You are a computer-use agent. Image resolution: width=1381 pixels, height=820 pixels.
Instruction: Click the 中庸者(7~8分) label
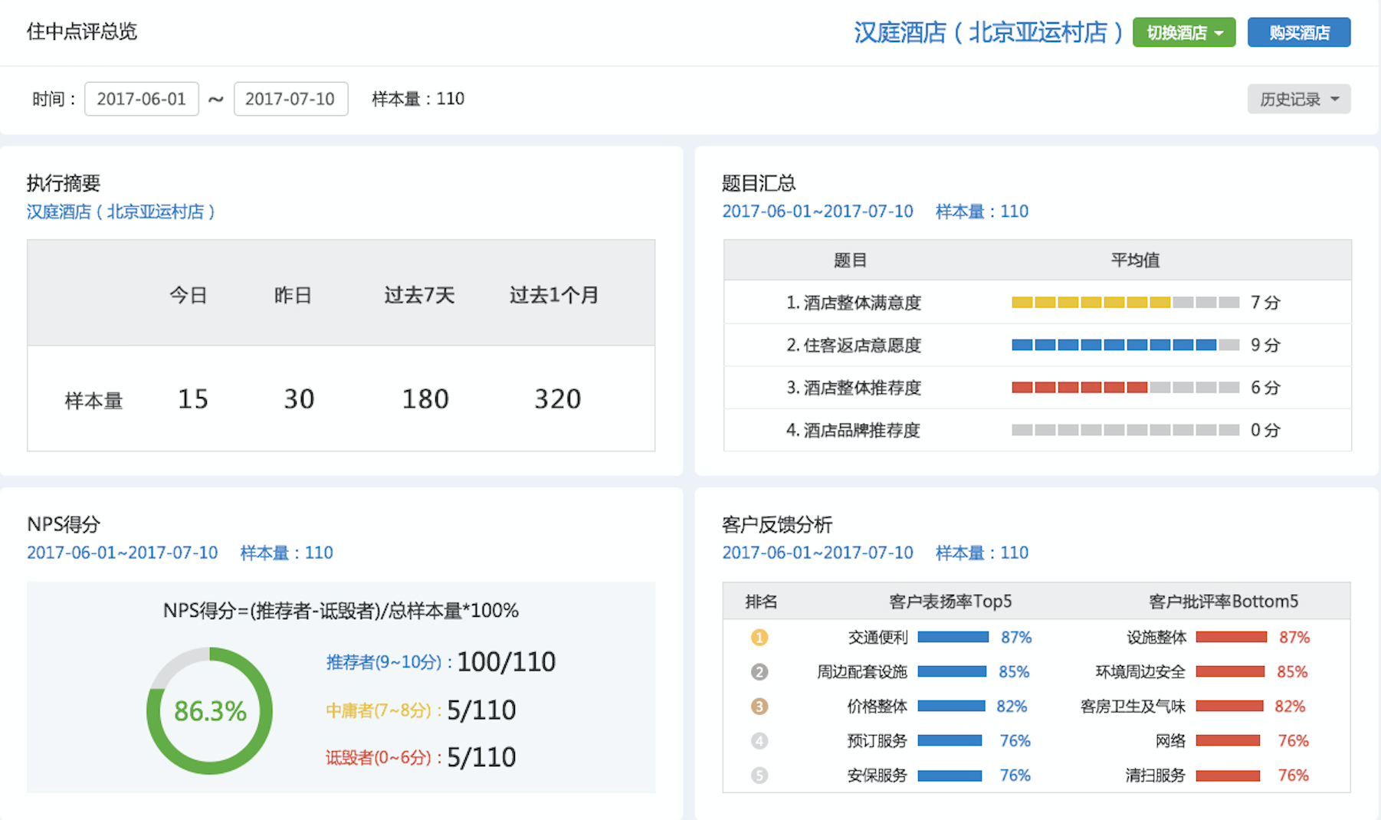pos(383,710)
